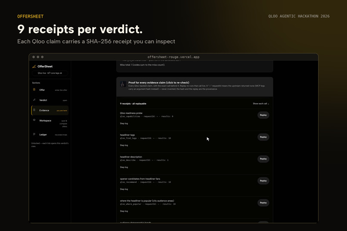Replay the Qloo readiness probe call
Viewport: 347px width, 231px height.
coord(263,115)
